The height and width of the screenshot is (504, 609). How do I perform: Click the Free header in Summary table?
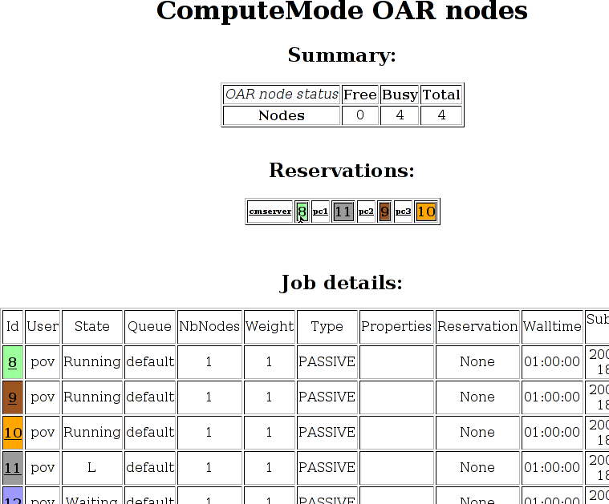tap(360, 95)
